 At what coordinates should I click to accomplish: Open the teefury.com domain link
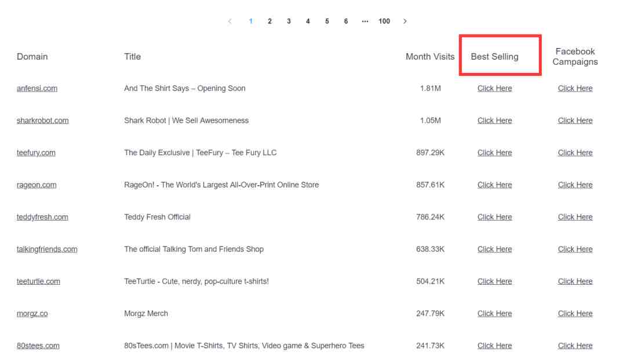(36, 153)
